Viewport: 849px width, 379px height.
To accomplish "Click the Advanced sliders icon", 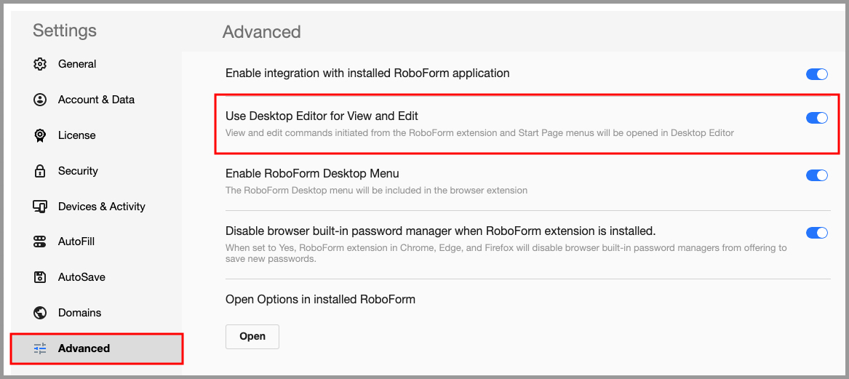I will coord(40,348).
